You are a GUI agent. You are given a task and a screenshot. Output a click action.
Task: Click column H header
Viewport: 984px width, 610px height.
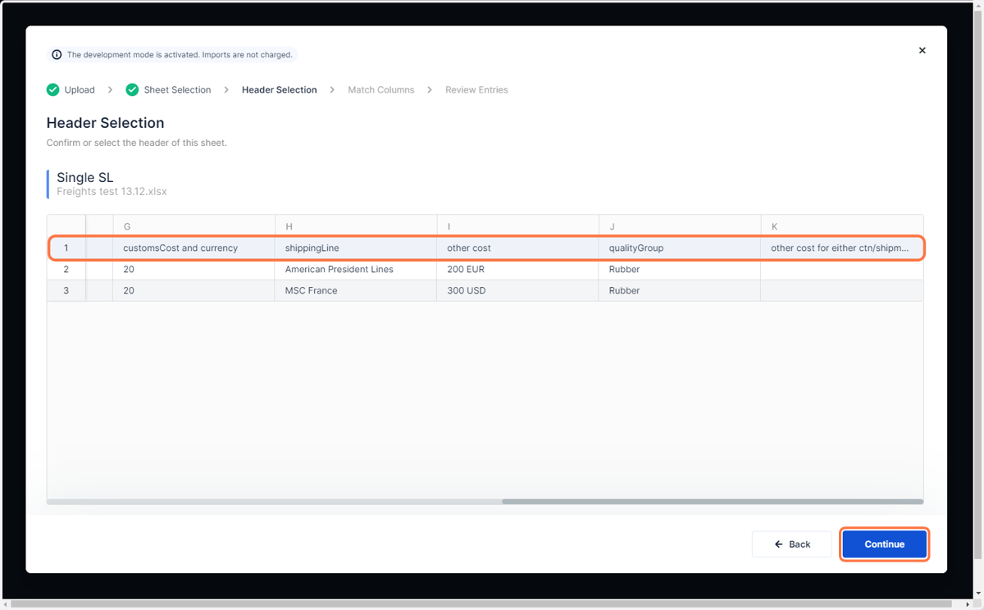(x=356, y=226)
